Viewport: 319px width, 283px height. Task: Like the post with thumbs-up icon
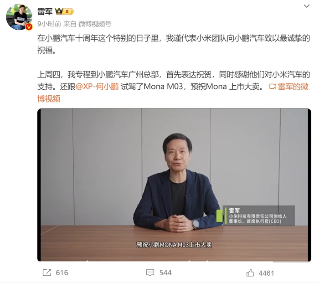(x=250, y=273)
